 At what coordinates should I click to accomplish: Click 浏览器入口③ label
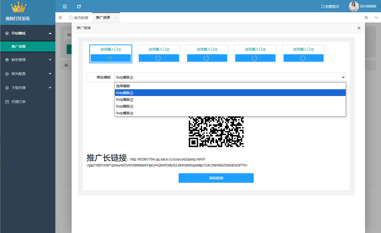pos(207,49)
